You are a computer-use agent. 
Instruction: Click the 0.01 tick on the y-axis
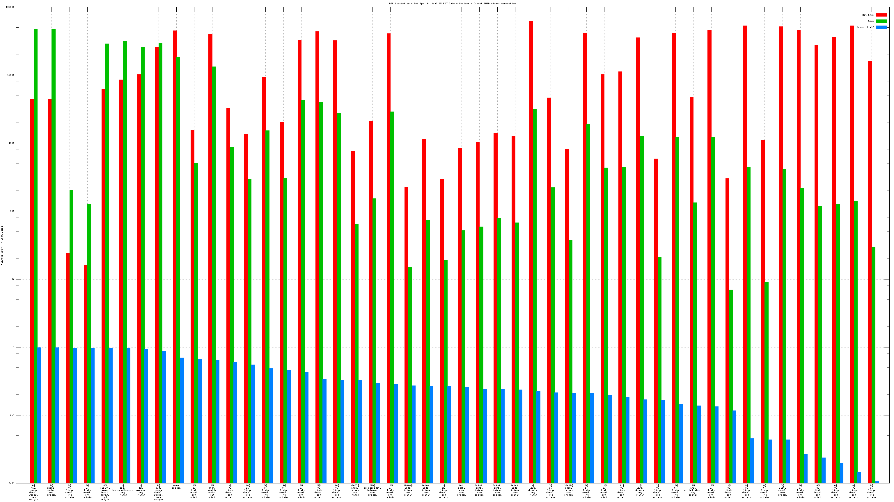pyautogui.click(x=11, y=483)
